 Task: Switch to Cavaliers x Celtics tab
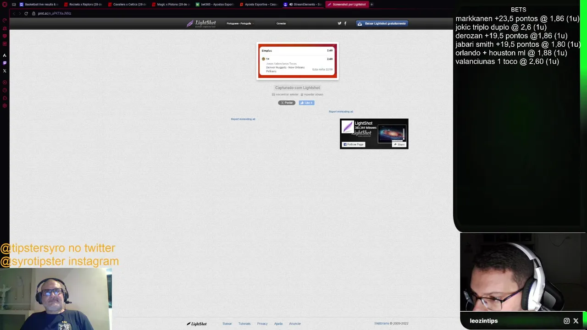(127, 4)
